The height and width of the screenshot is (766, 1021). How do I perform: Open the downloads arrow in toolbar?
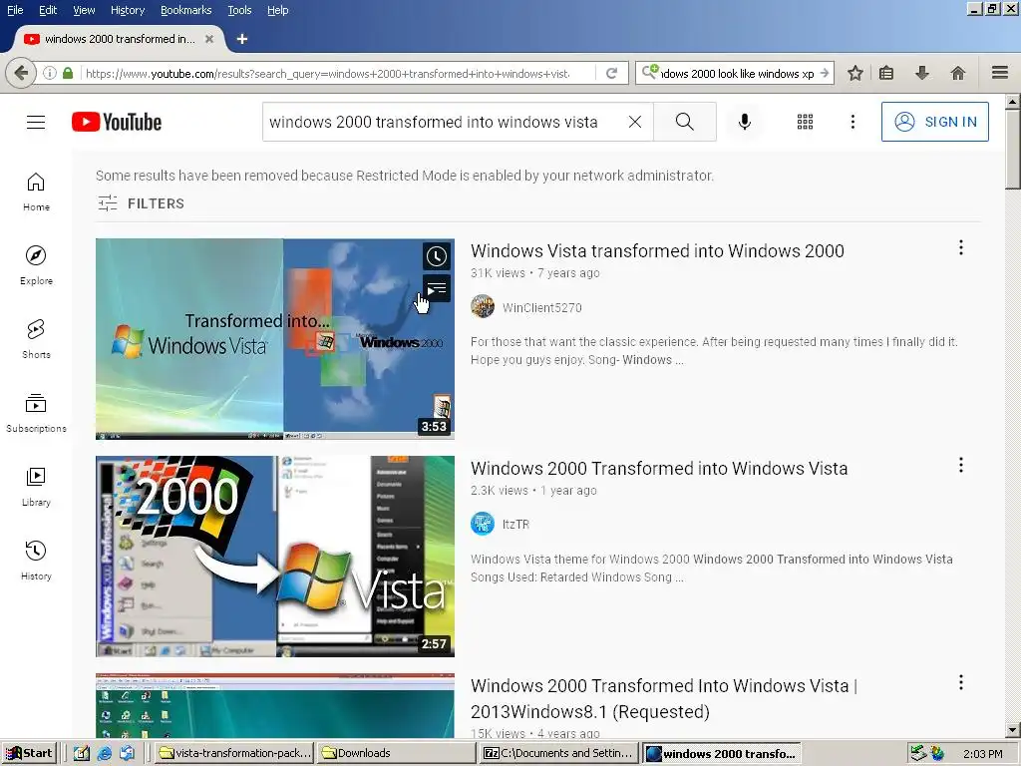click(x=922, y=73)
